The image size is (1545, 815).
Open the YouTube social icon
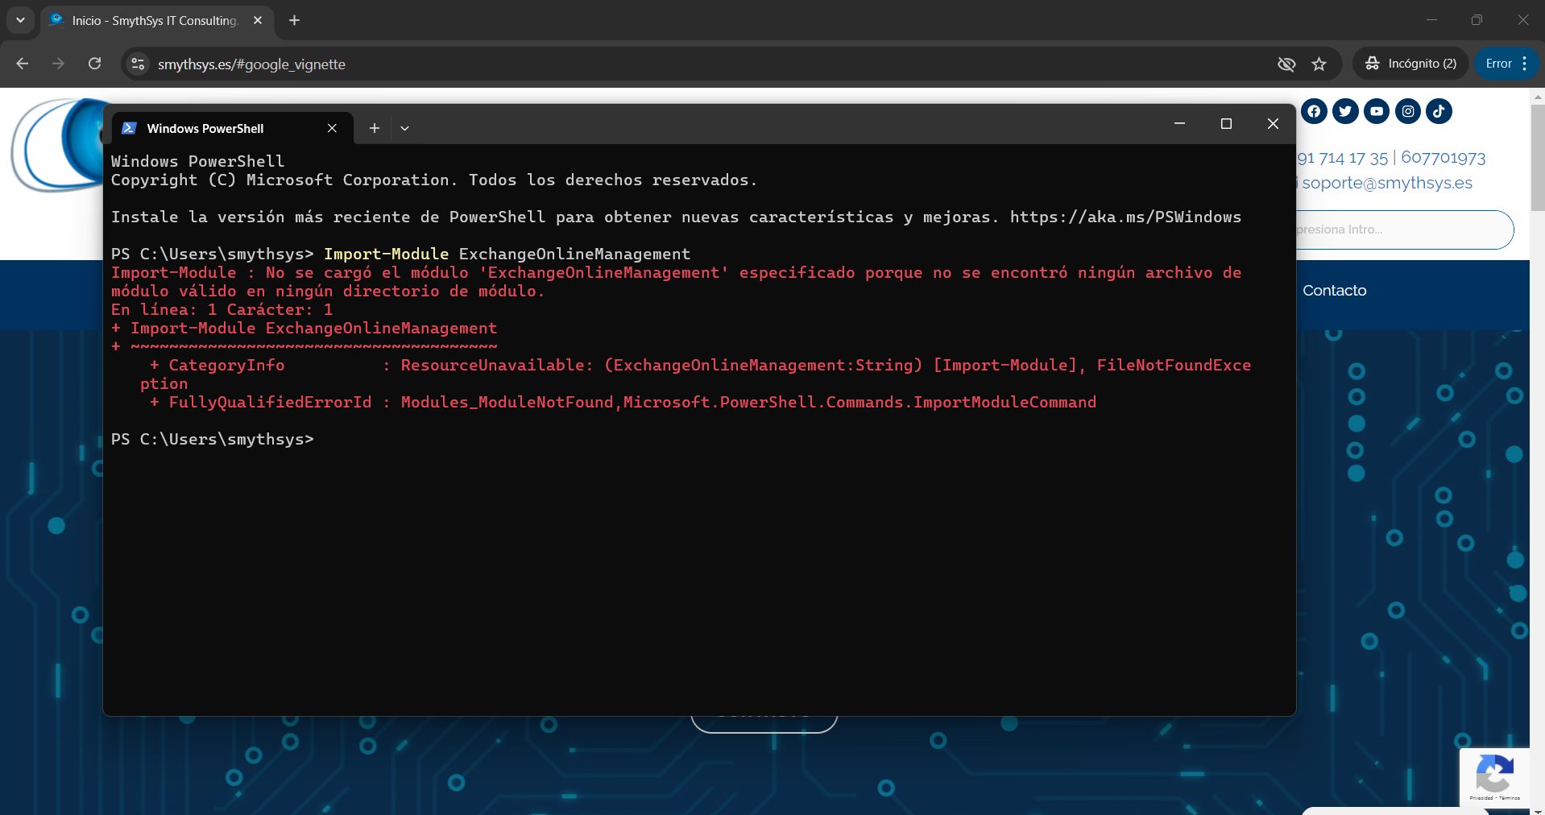(x=1377, y=111)
